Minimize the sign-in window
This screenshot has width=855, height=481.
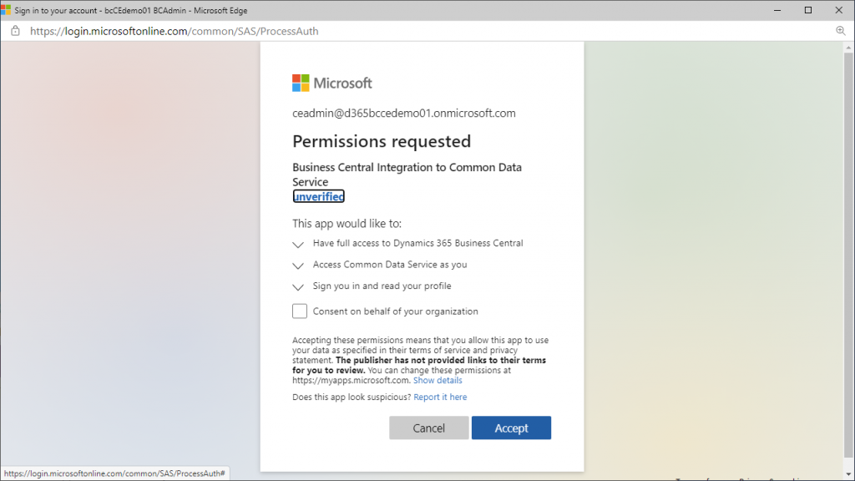pyautogui.click(x=777, y=10)
